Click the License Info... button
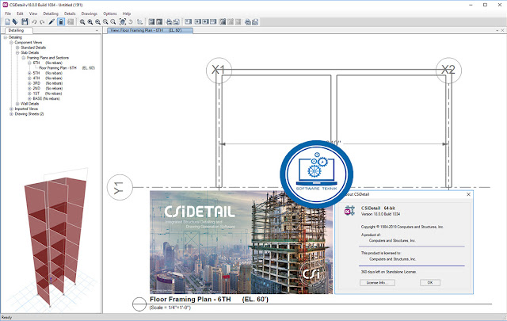 tap(377, 282)
